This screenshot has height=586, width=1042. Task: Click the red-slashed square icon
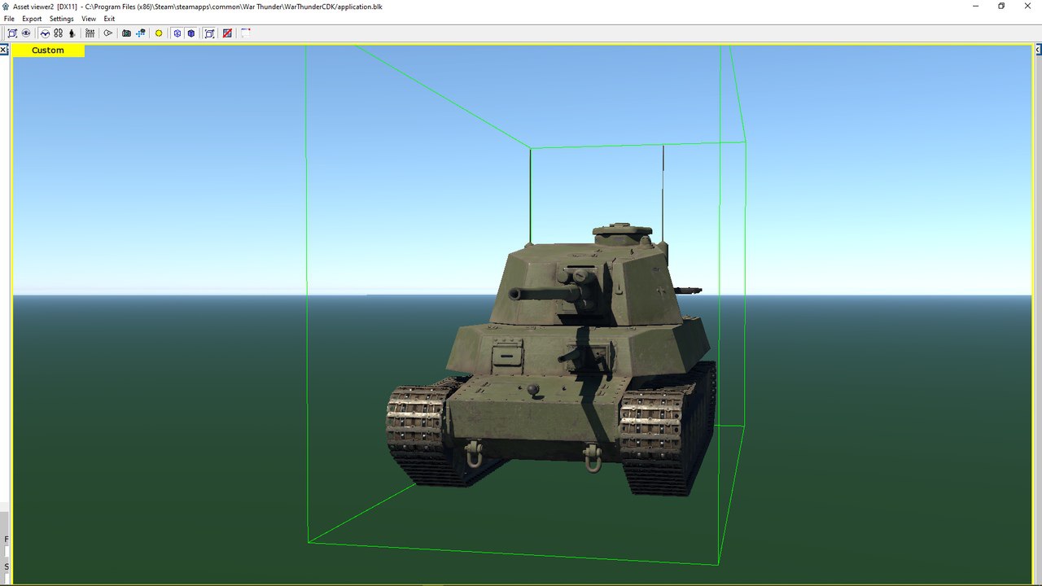coord(227,33)
